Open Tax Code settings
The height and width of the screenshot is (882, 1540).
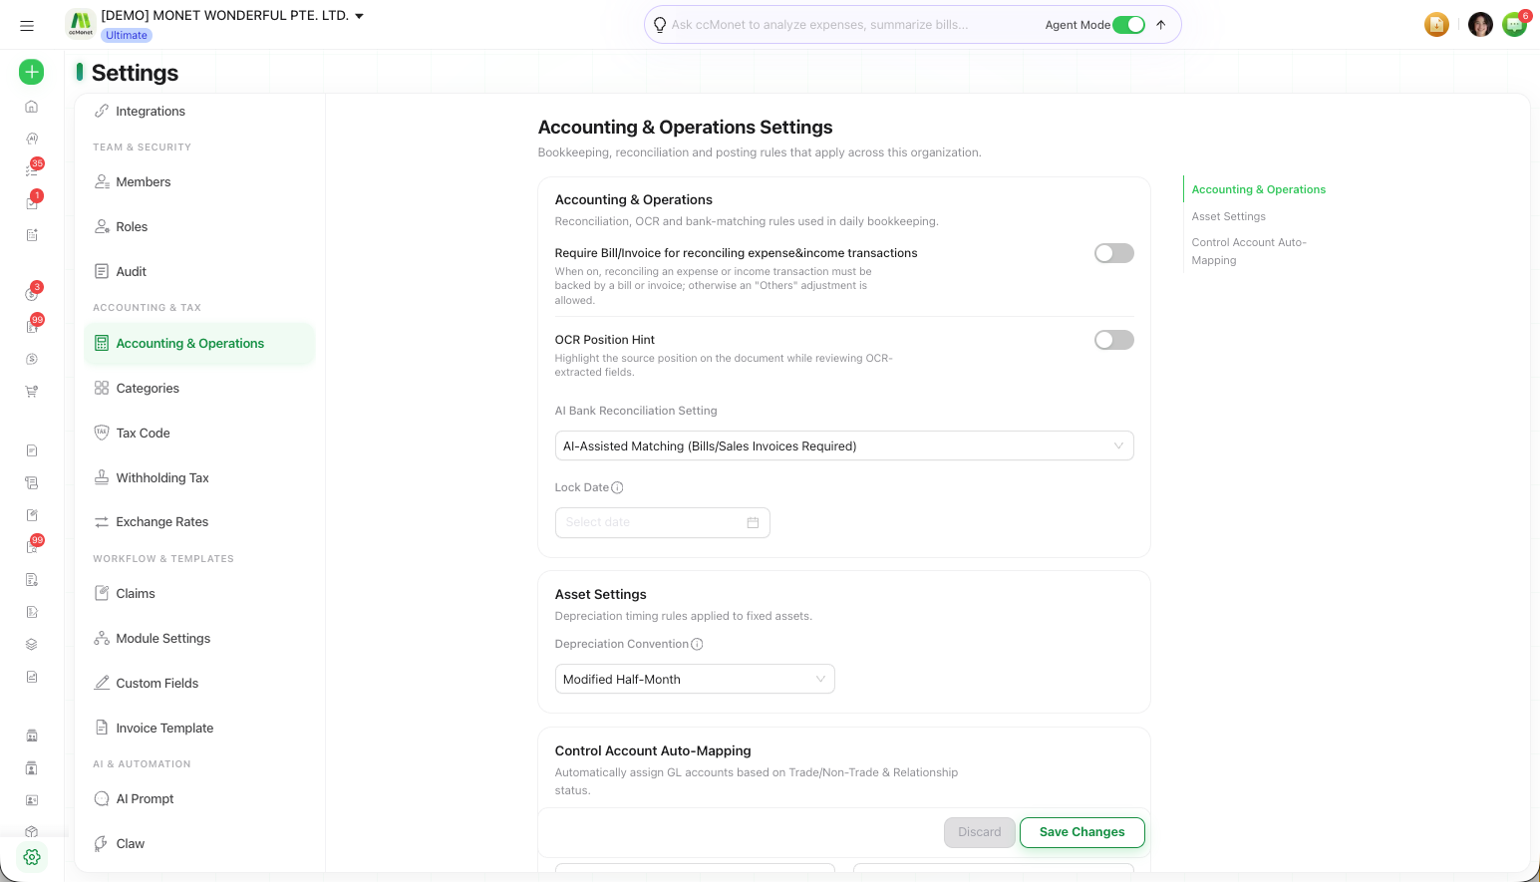(199, 433)
